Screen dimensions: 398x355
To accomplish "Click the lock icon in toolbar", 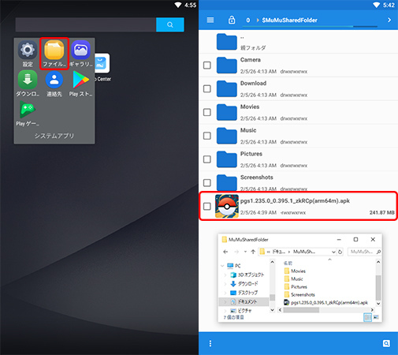I will 232,20.
